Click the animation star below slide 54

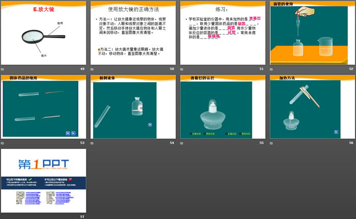[92, 143]
